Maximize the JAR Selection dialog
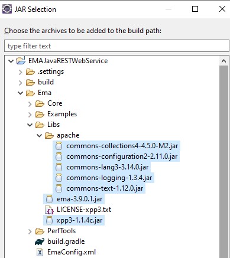This screenshot has width=230, height=258. click(195, 9)
